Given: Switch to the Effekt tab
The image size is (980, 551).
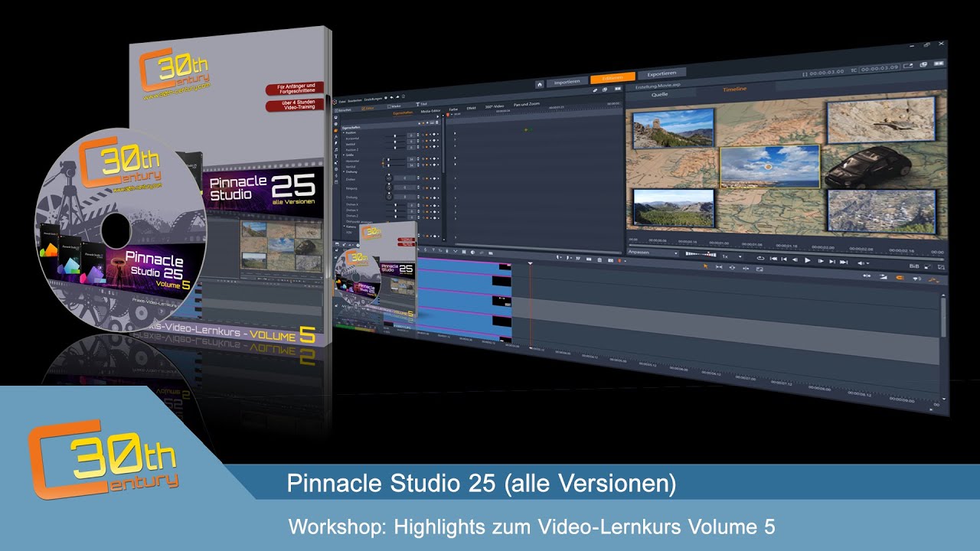Looking at the screenshot, I should point(471,108).
